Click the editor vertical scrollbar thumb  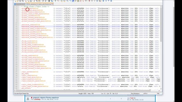[x=161, y=25]
